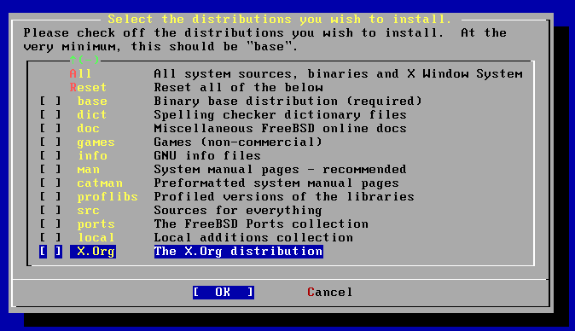The width and height of the screenshot is (575, 331).
Task: Confirm with the OK button
Action: click(224, 292)
